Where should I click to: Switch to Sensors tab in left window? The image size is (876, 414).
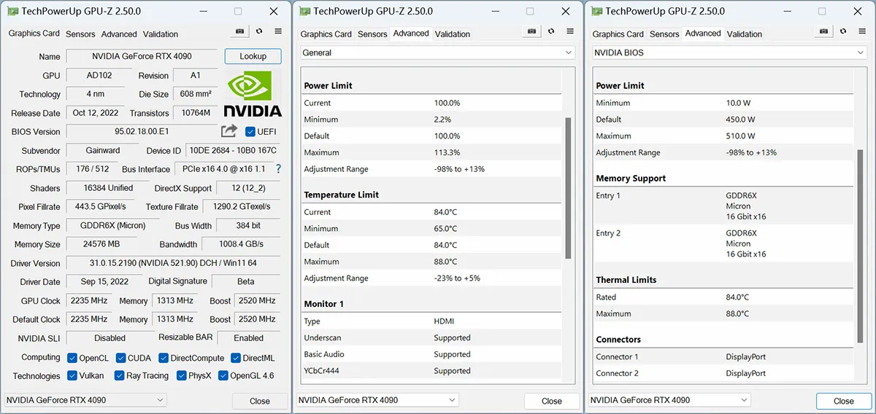click(x=80, y=34)
